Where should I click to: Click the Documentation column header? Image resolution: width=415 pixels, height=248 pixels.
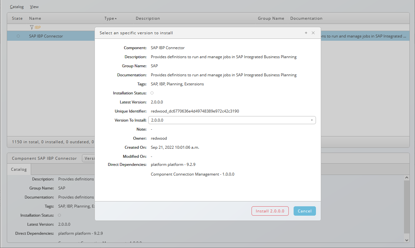pyautogui.click(x=306, y=18)
